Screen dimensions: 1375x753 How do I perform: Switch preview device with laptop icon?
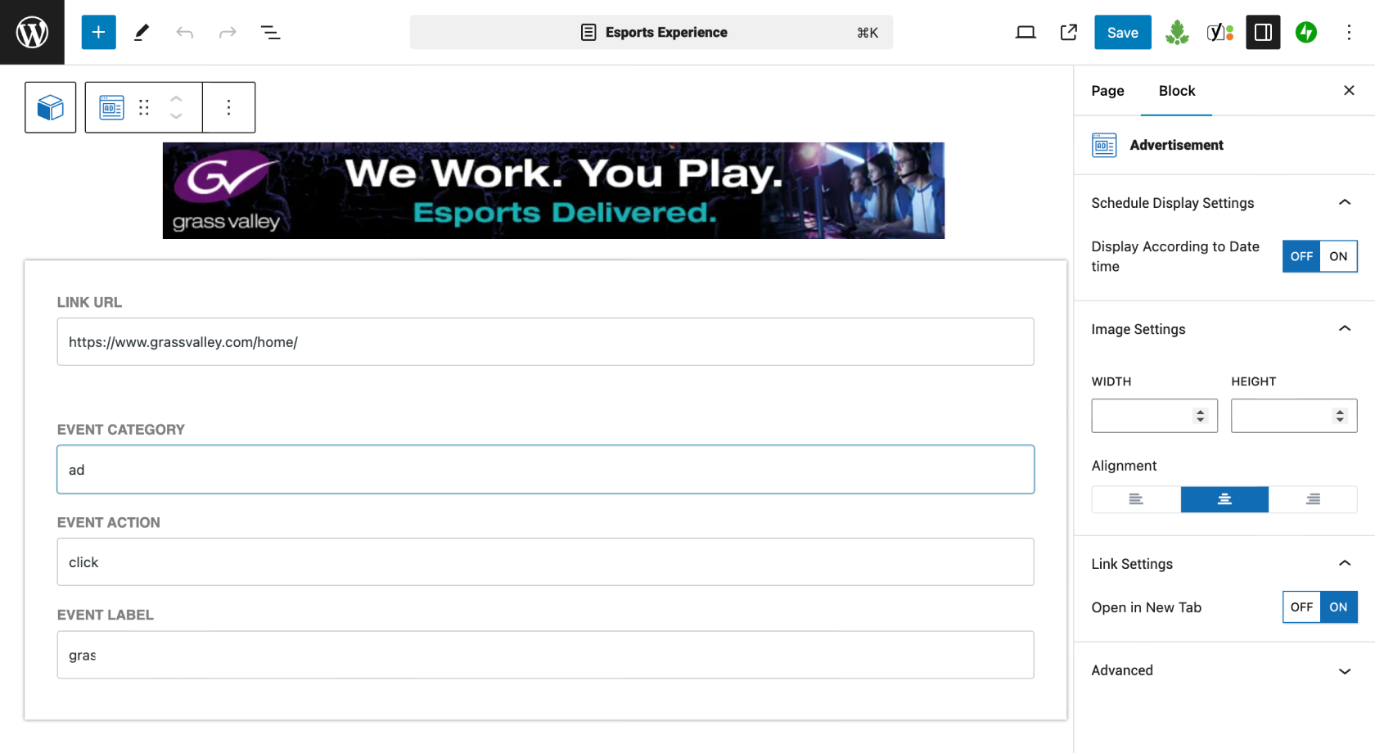point(1026,32)
